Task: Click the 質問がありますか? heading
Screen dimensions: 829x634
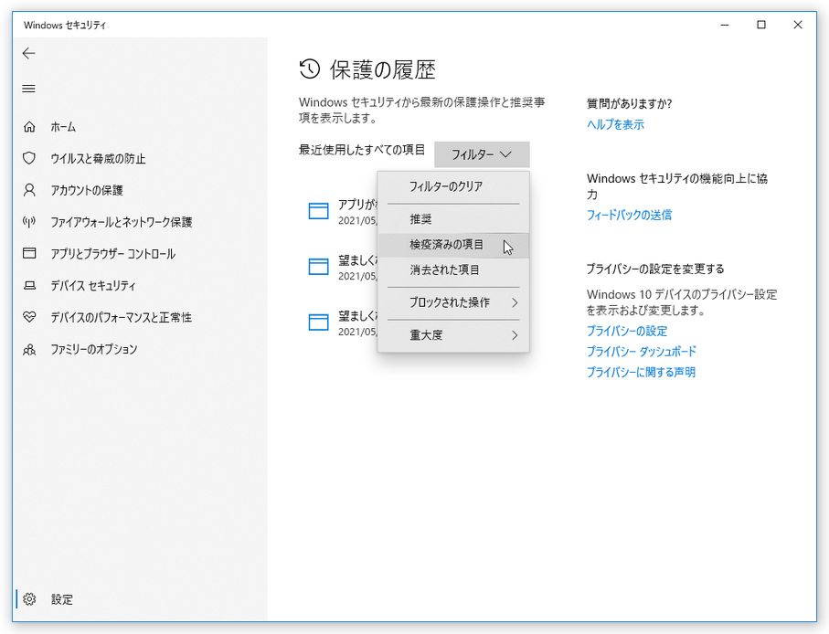Action: (x=629, y=103)
